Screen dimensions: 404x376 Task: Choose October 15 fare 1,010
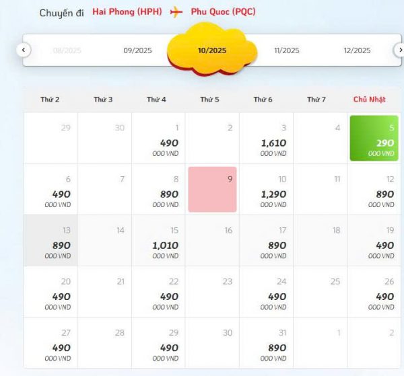pyautogui.click(x=158, y=240)
